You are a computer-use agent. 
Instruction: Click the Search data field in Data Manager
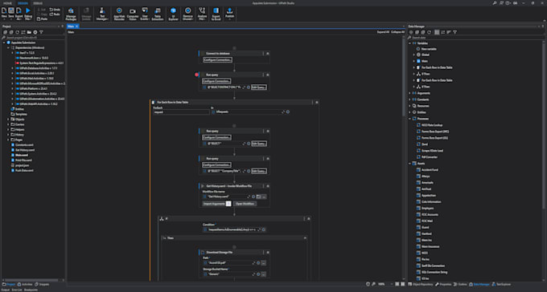[476, 38]
